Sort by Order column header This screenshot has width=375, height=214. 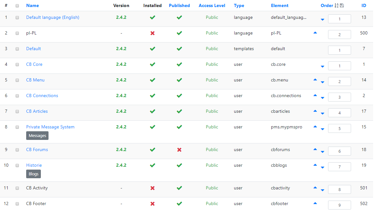(327, 5)
